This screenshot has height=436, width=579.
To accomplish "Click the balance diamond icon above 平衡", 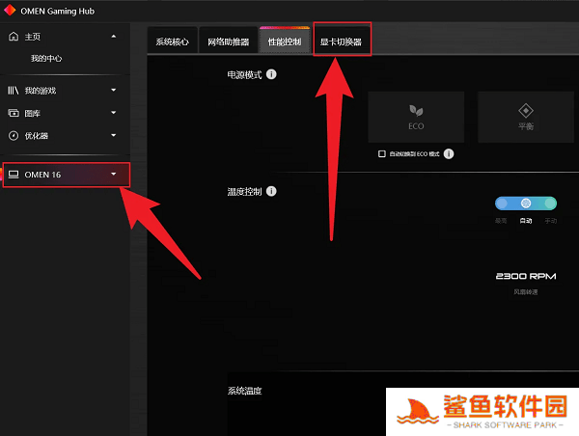I will [x=526, y=110].
